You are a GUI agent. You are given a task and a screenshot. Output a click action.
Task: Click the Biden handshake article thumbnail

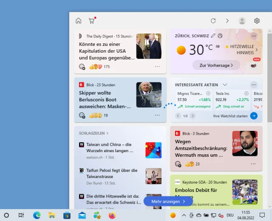[149, 46]
